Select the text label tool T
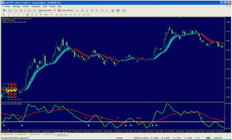232x140 pixels. tap(41, 14)
